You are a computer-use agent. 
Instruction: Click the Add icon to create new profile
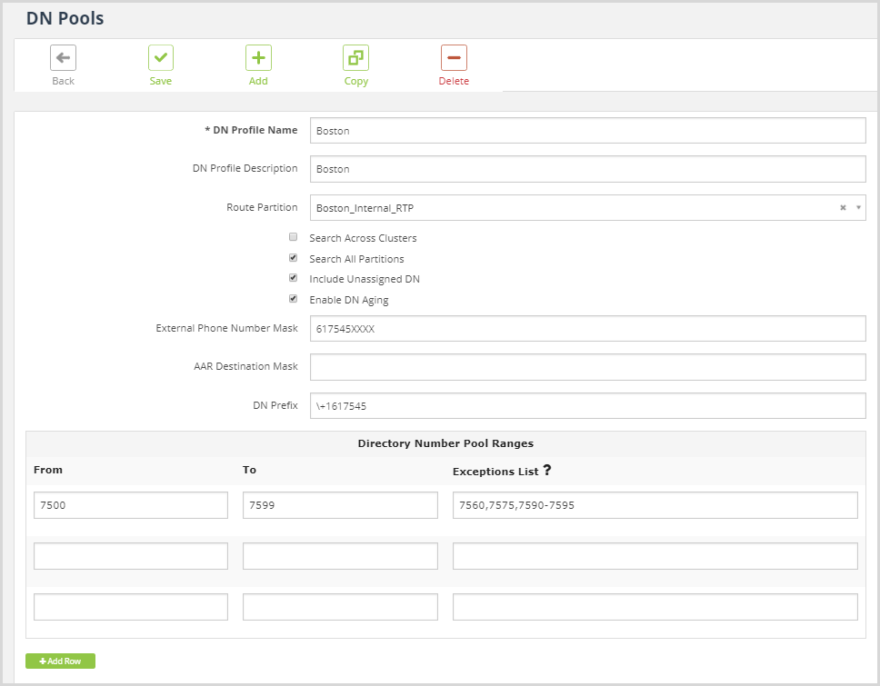click(258, 57)
